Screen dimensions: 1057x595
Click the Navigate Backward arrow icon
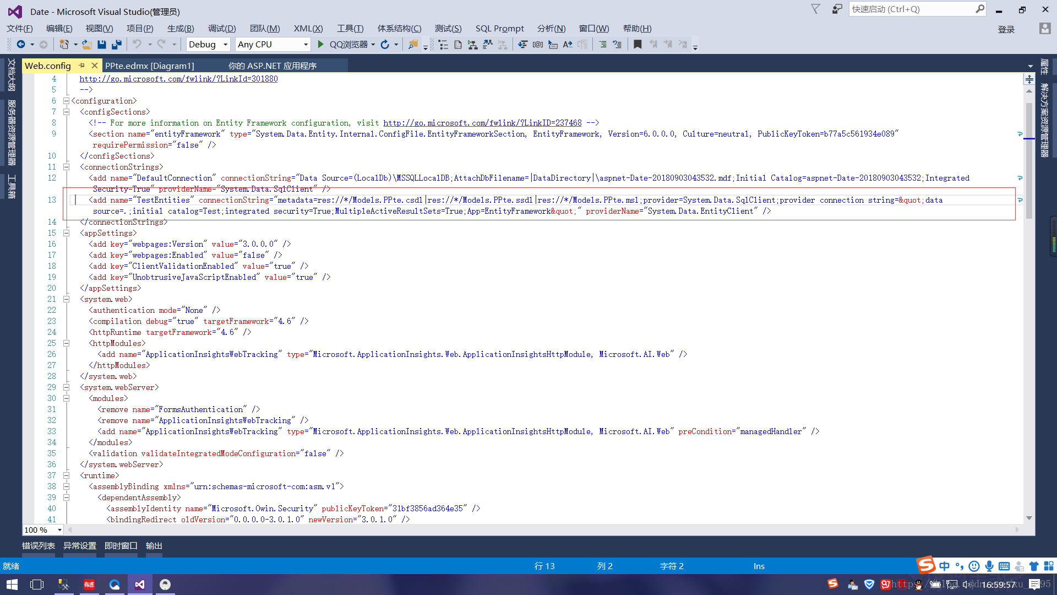[21, 45]
